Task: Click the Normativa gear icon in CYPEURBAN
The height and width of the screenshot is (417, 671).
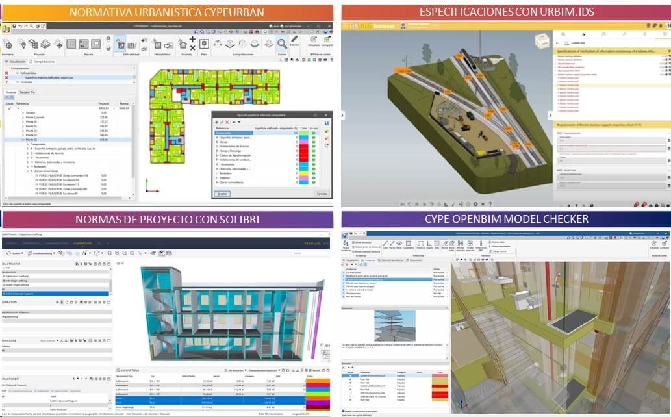Action: (8, 45)
